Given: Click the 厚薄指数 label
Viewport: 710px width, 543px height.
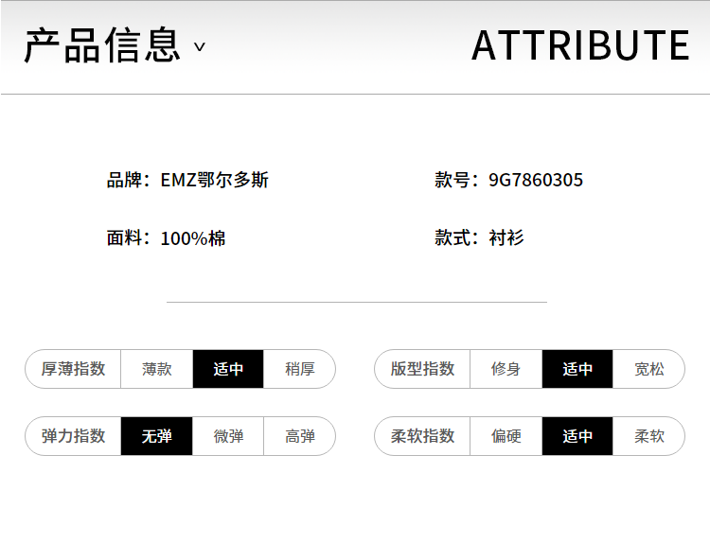Looking at the screenshot, I should click(x=73, y=369).
